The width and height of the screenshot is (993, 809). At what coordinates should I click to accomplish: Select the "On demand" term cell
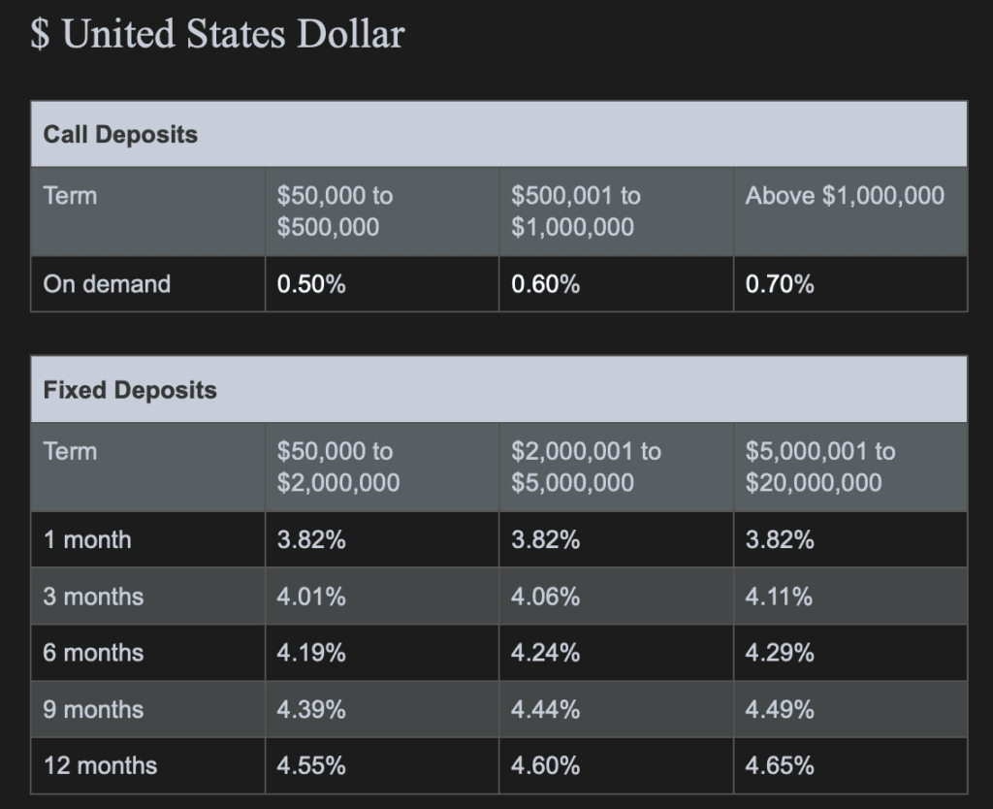pos(107,284)
